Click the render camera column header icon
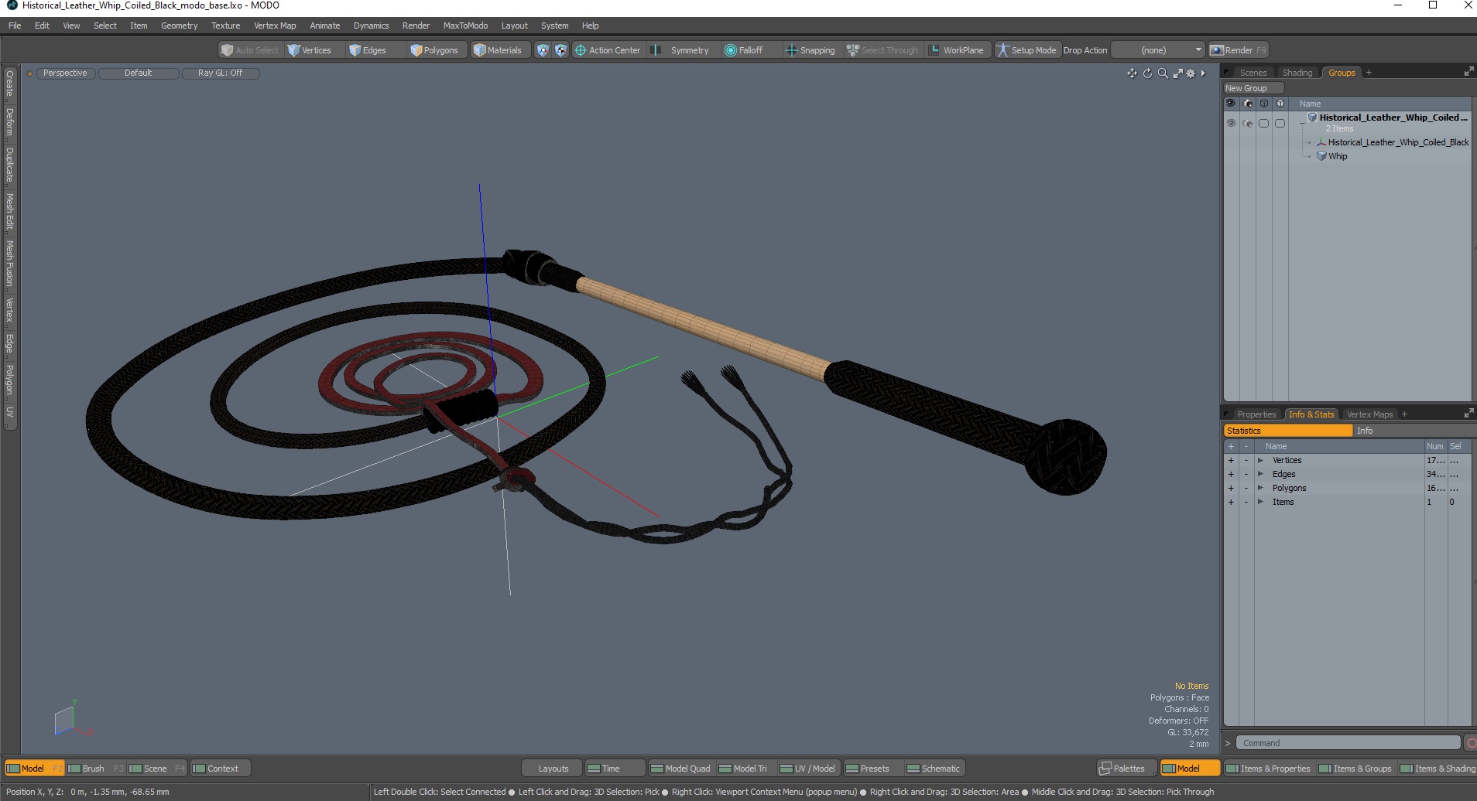Viewport: 1477px width, 801px height. (1247, 104)
